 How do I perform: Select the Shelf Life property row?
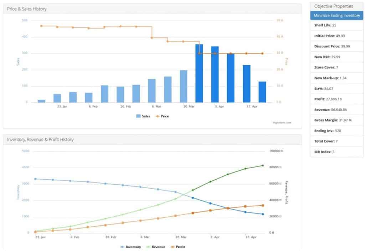pyautogui.click(x=336, y=25)
